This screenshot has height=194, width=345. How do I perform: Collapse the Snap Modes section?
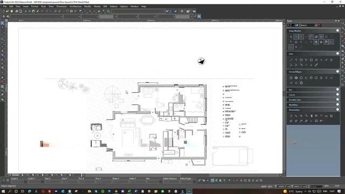[337, 31]
